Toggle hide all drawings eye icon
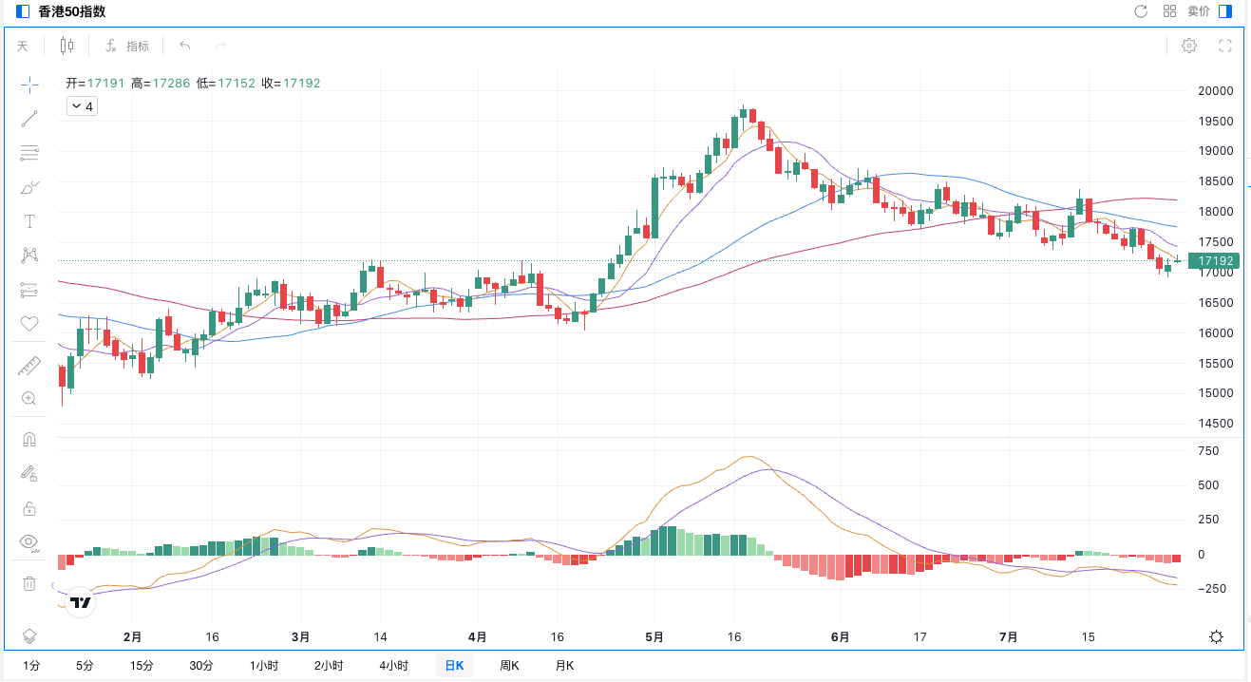 pos(29,542)
